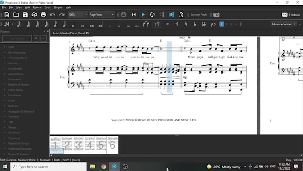Add a tie

tap(146, 24)
